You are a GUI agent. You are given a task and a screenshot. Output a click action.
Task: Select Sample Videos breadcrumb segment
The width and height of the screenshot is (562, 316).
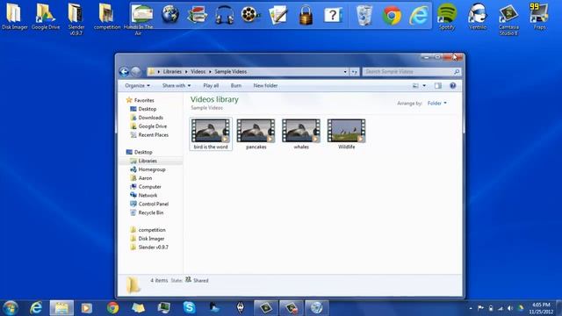coord(230,72)
